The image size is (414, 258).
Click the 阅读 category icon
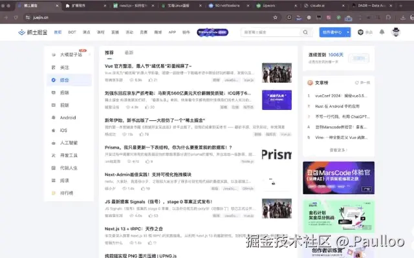[x=53, y=180]
